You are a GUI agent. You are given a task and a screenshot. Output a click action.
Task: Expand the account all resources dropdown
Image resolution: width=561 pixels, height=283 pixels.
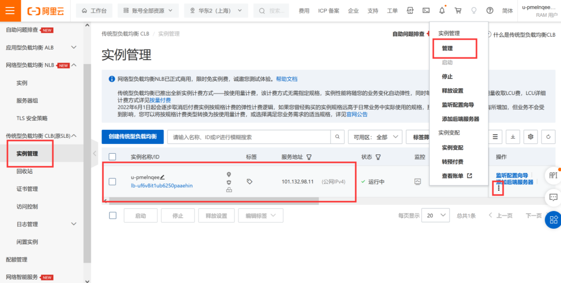coord(148,11)
